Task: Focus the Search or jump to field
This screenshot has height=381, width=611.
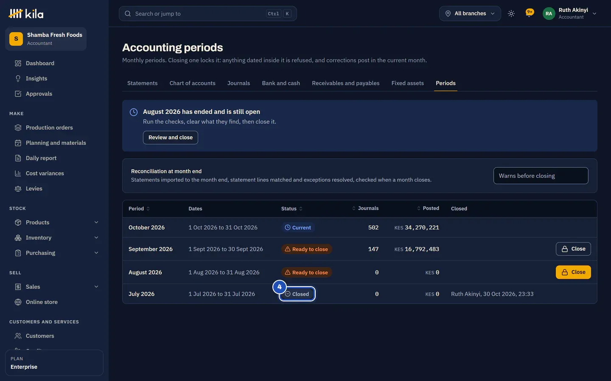Action: [208, 14]
